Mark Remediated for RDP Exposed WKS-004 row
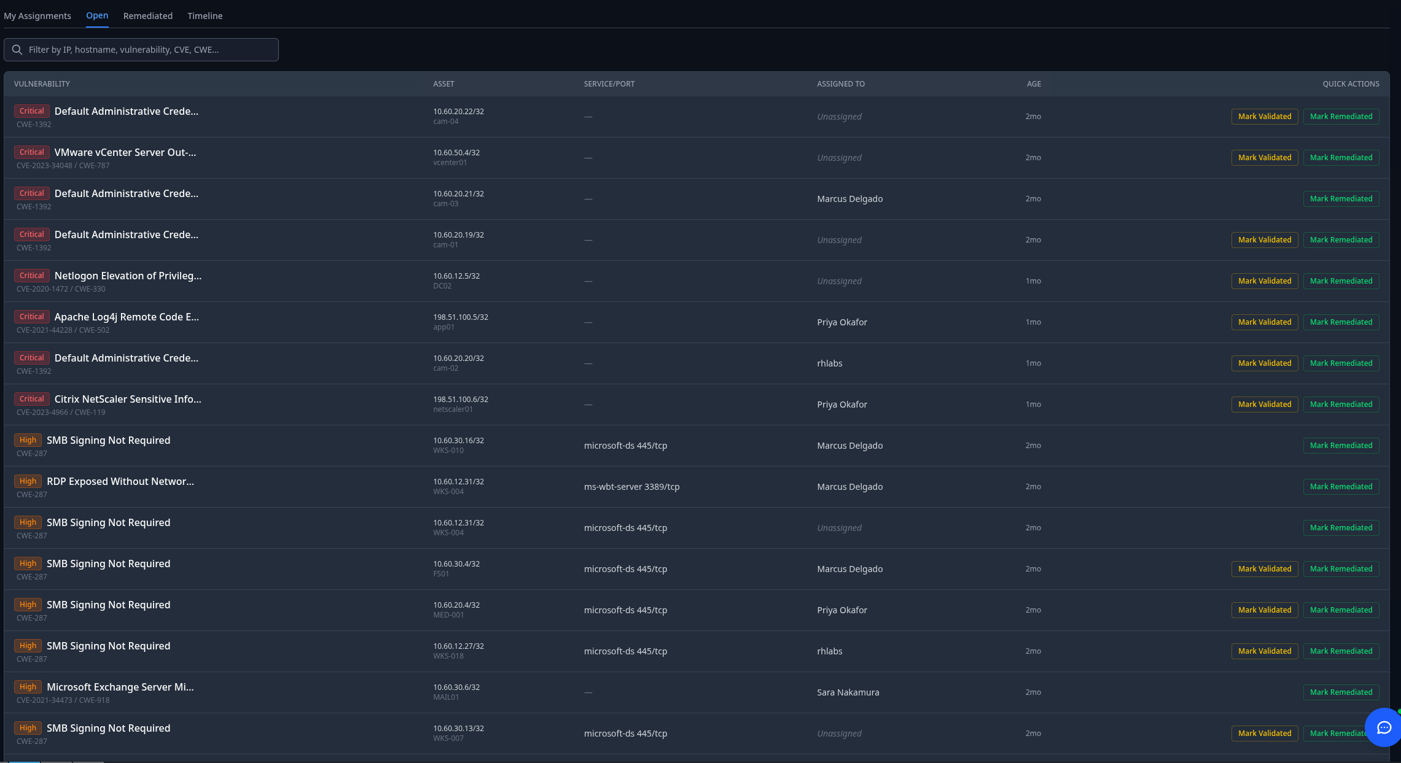 [x=1341, y=487]
